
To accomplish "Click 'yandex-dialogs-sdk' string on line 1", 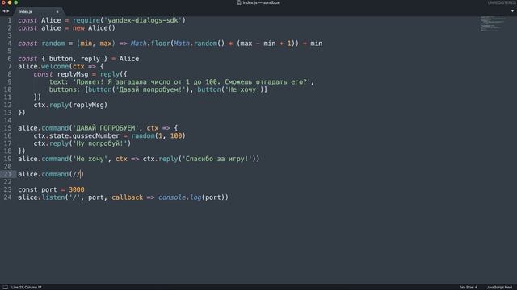I will pos(143,20).
